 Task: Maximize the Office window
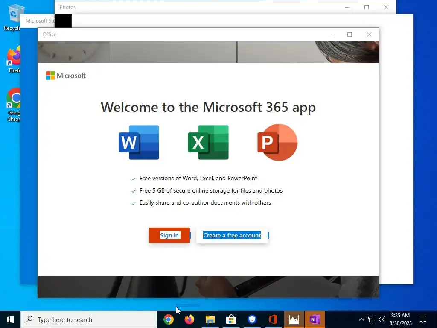[350, 35]
